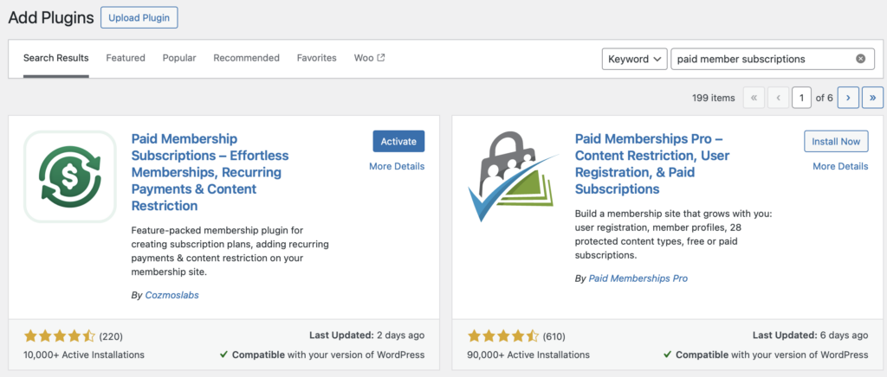Switch to the Search Results tab
The height and width of the screenshot is (377, 887).
pos(56,58)
